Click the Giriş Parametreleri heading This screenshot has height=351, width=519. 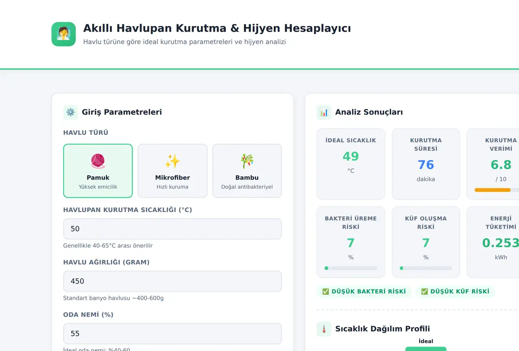122,112
